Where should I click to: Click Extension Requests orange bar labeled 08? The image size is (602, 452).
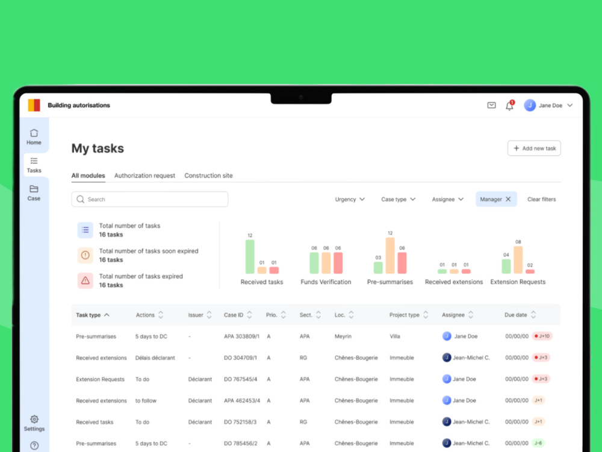pos(518,260)
